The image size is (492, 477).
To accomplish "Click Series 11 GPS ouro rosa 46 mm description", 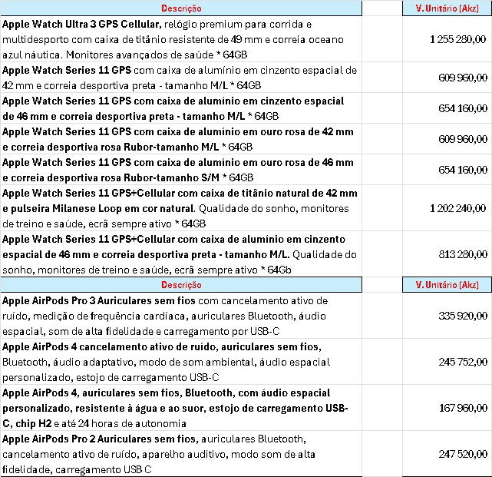I will tap(181, 170).
